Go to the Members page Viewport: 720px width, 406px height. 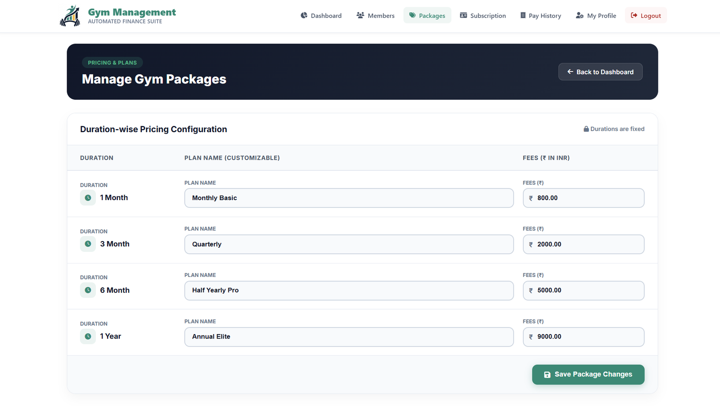coord(375,15)
